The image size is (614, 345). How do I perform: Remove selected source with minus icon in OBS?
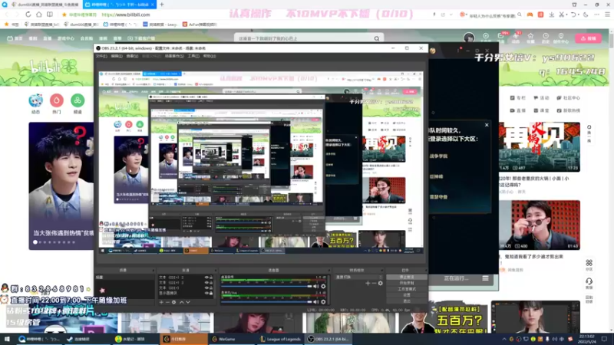tap(167, 302)
